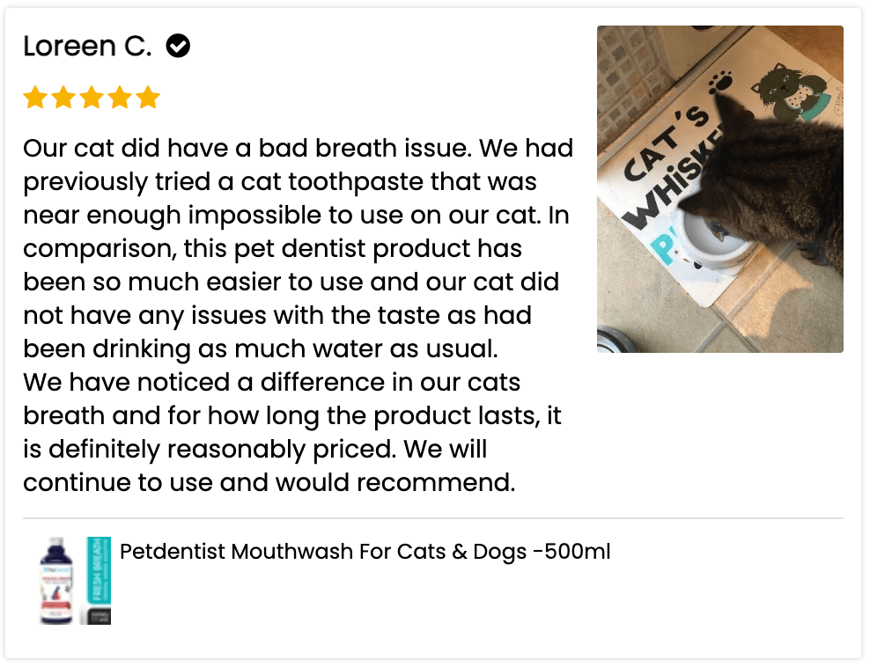Viewport: 870px width, 667px height.
Task: Click the verified checkmark badge beside Loreen C.
Action: pyautogui.click(x=179, y=46)
